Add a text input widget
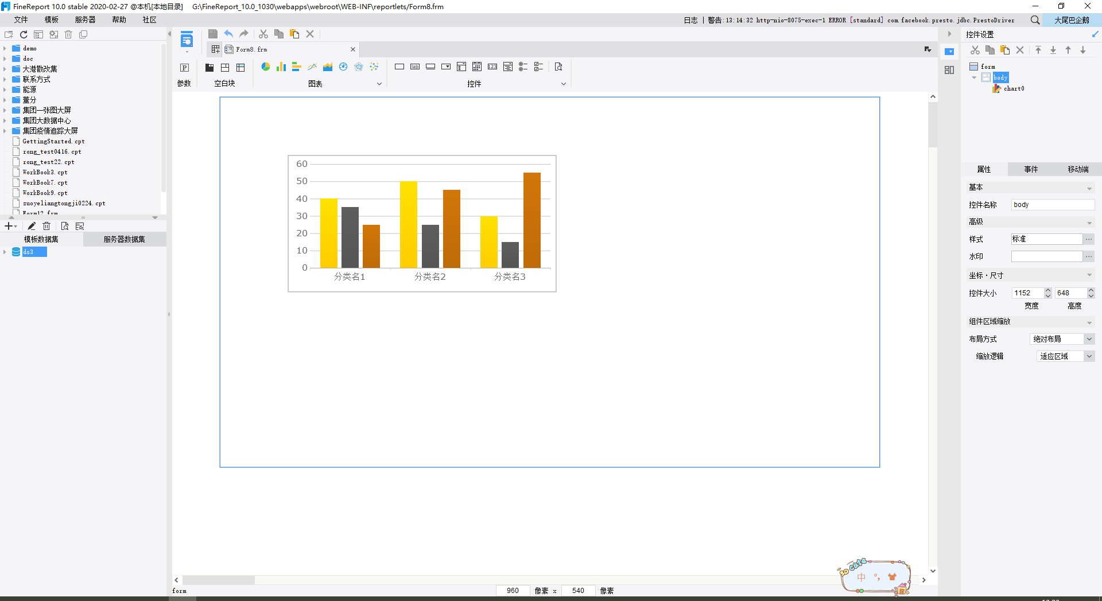1102x601 pixels. coord(399,67)
